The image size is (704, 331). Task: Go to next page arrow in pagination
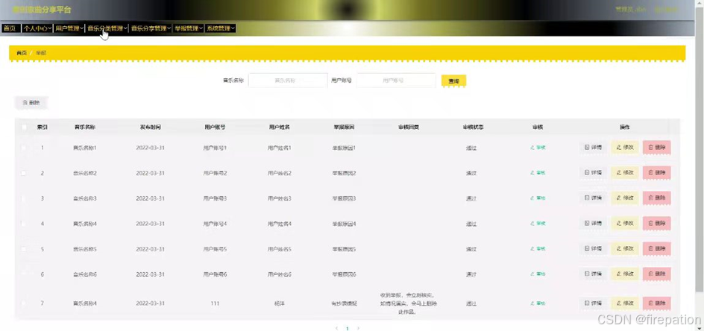(358, 328)
